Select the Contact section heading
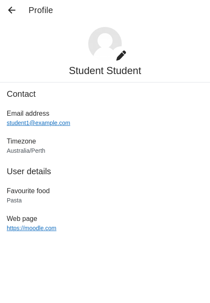The image size is (210, 303). 21,94
